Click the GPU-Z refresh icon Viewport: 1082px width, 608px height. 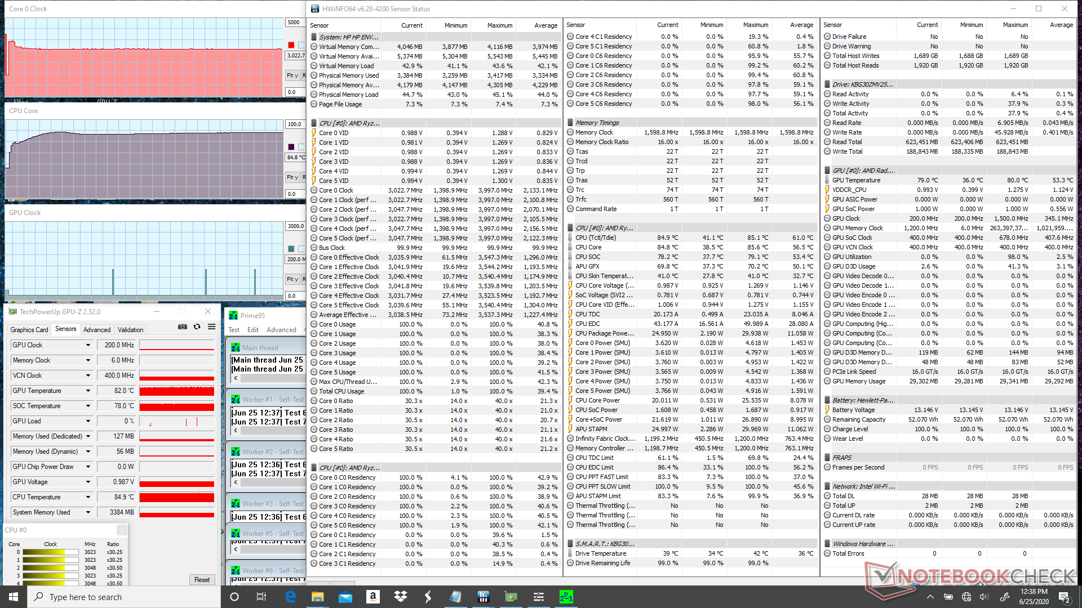(197, 327)
